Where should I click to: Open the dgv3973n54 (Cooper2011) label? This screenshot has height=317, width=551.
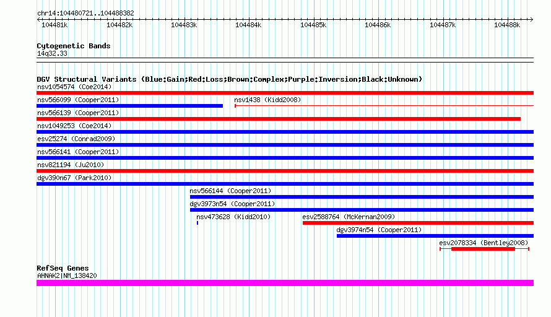232,204
